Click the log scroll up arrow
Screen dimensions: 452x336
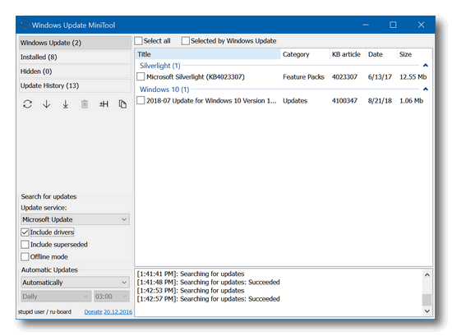427,275
